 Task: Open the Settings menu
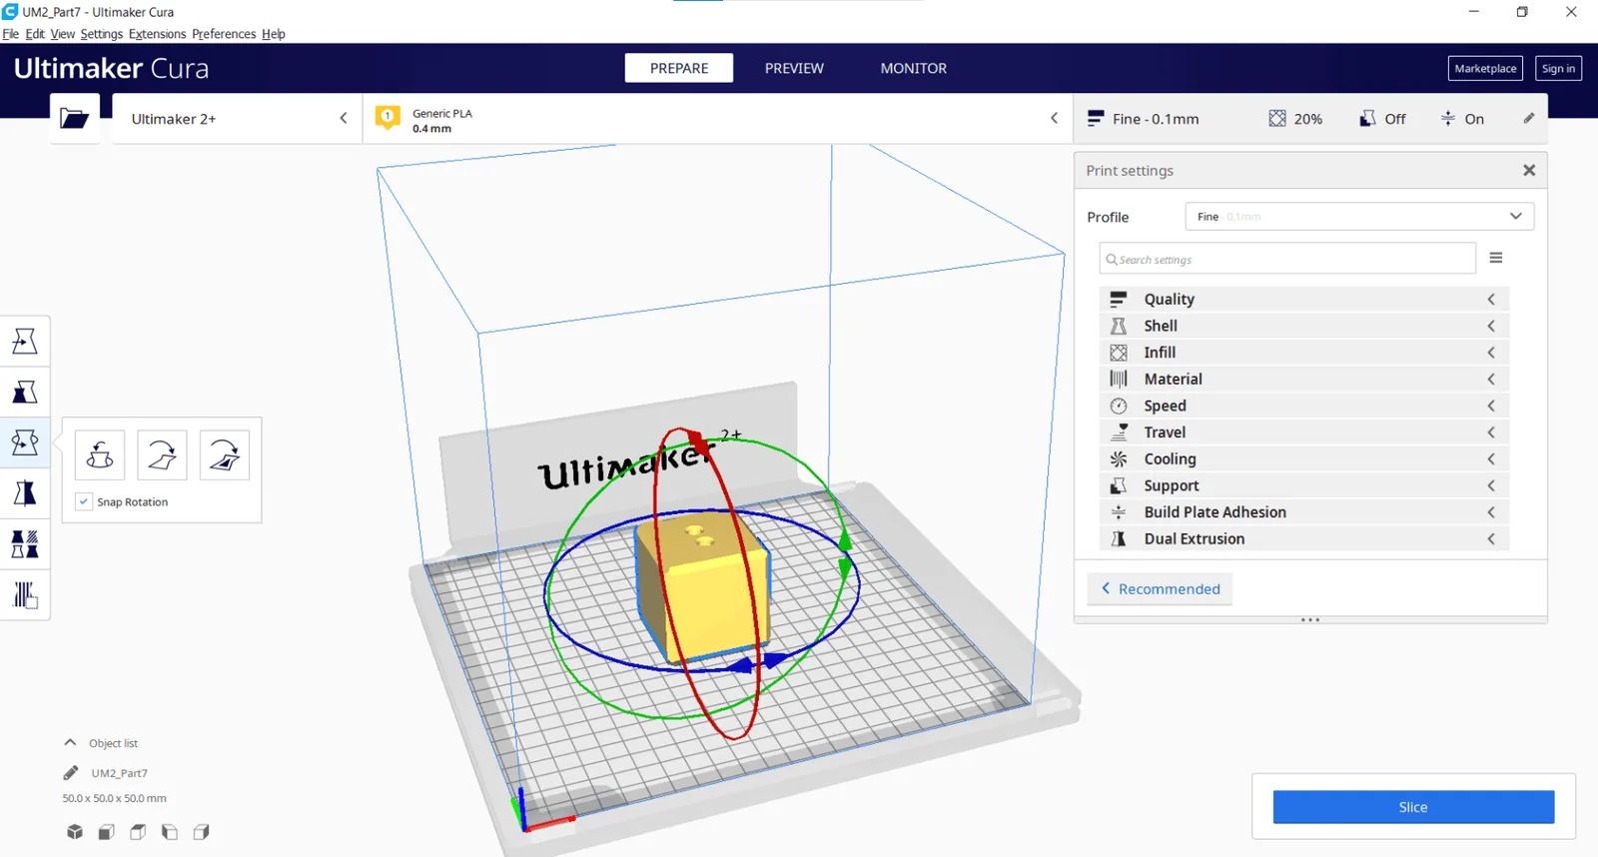[102, 34]
